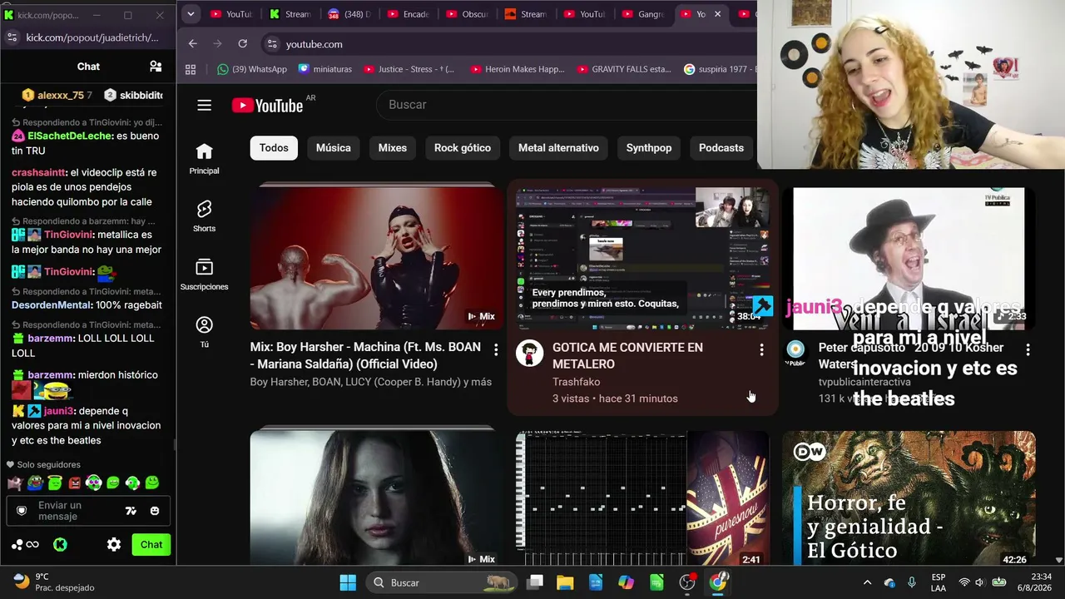This screenshot has width=1065, height=599.
Task: Open the emoji picker in chat
Action: pos(155,511)
